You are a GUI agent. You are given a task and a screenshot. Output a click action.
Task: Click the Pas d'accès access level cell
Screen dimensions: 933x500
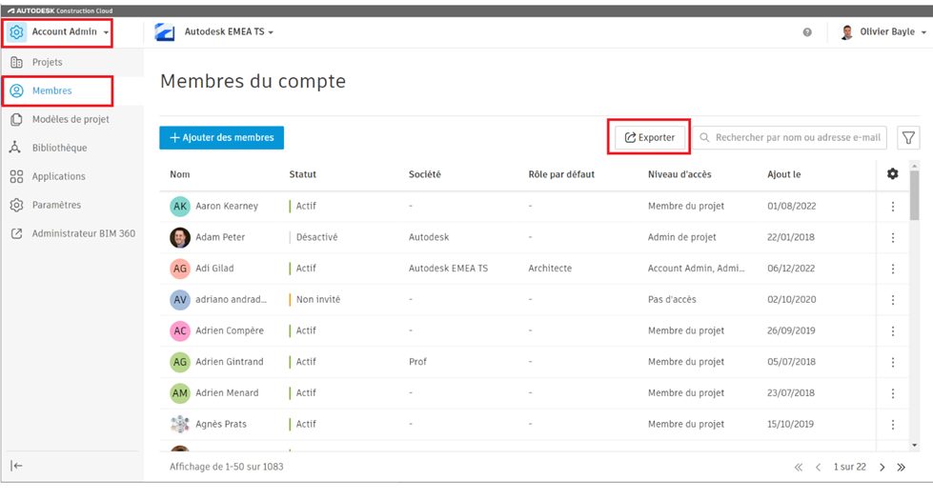672,300
